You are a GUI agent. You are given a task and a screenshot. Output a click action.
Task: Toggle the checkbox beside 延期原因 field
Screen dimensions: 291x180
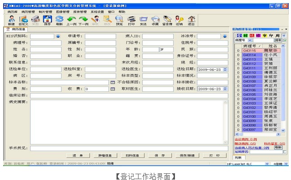tap(285, 152)
